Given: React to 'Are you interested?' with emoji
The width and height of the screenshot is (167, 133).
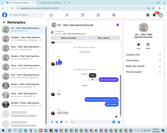Looking at the screenshot, I should (x=96, y=79).
